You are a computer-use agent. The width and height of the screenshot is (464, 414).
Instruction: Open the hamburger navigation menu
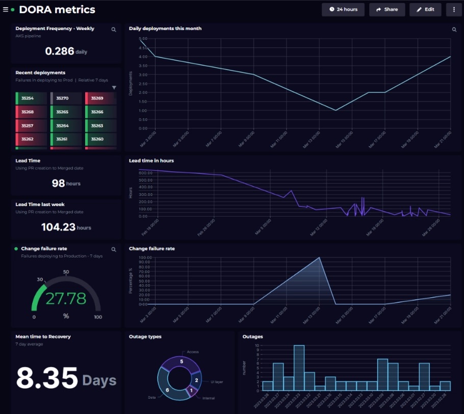click(5, 9)
